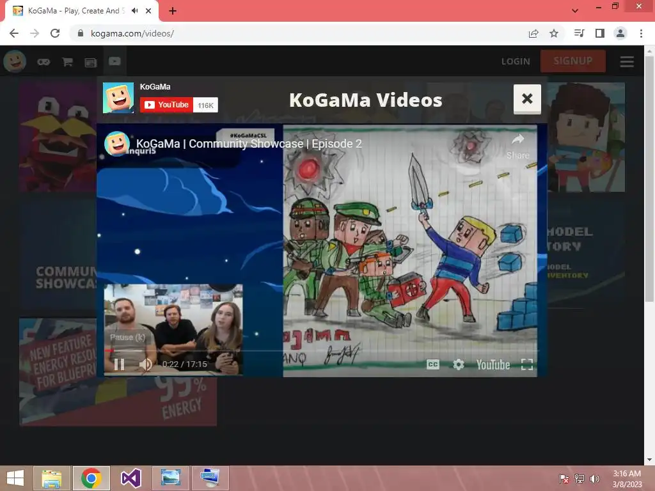Open Chrome three-dot menu
The height and width of the screenshot is (491, 655).
641,33
